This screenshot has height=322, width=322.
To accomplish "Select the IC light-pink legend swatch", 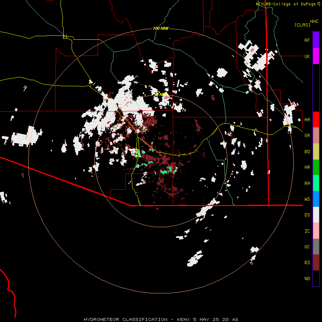I will 316,231.
